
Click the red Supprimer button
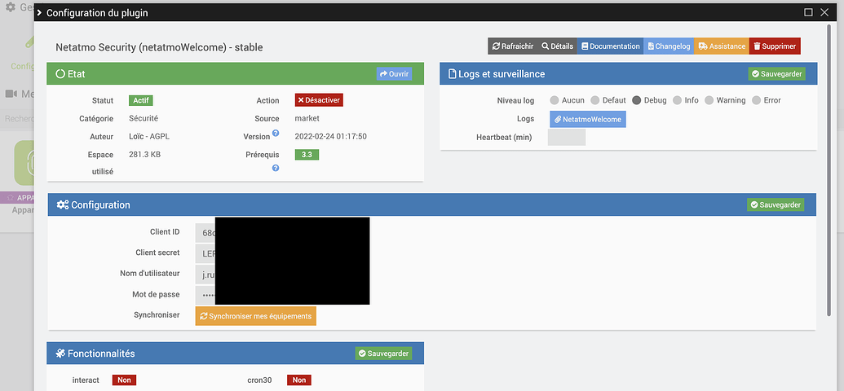pyautogui.click(x=775, y=46)
